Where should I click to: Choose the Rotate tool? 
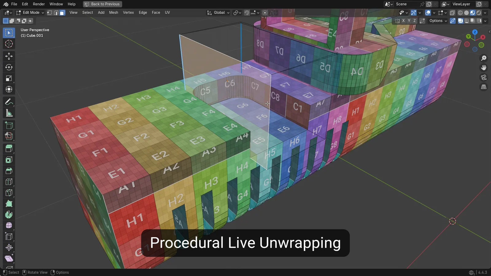click(9, 67)
